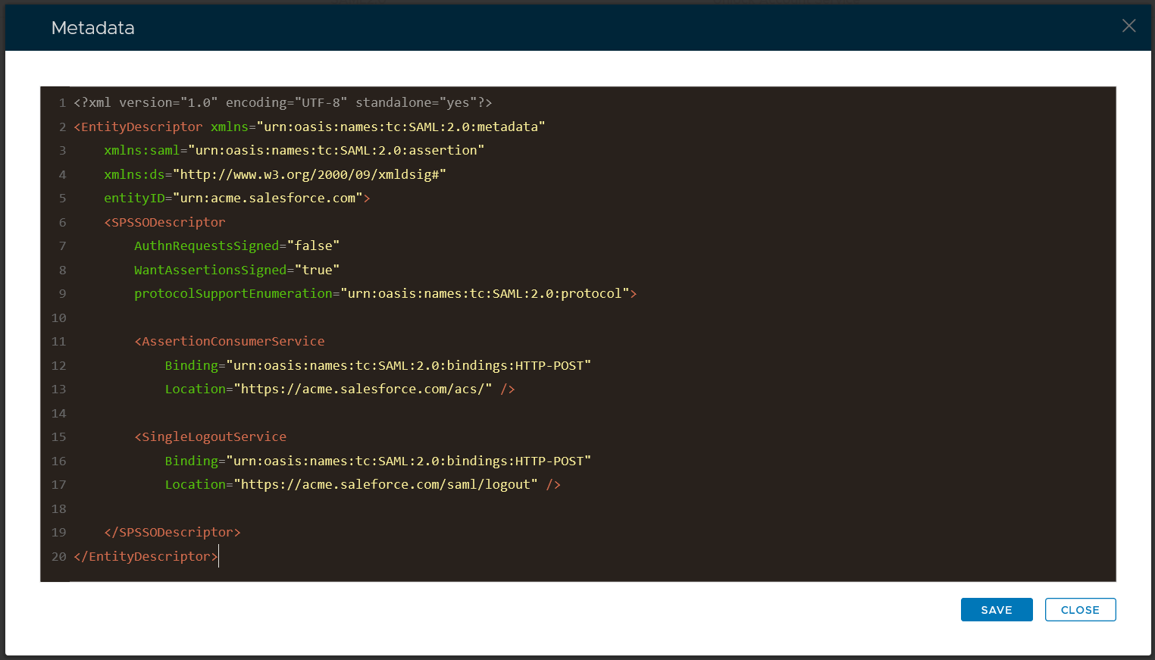Click the closing SPSSODescriptor tag
The image size is (1155, 660).
click(172, 533)
